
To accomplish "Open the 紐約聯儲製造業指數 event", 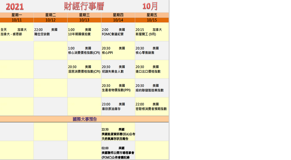I will 149,90.
